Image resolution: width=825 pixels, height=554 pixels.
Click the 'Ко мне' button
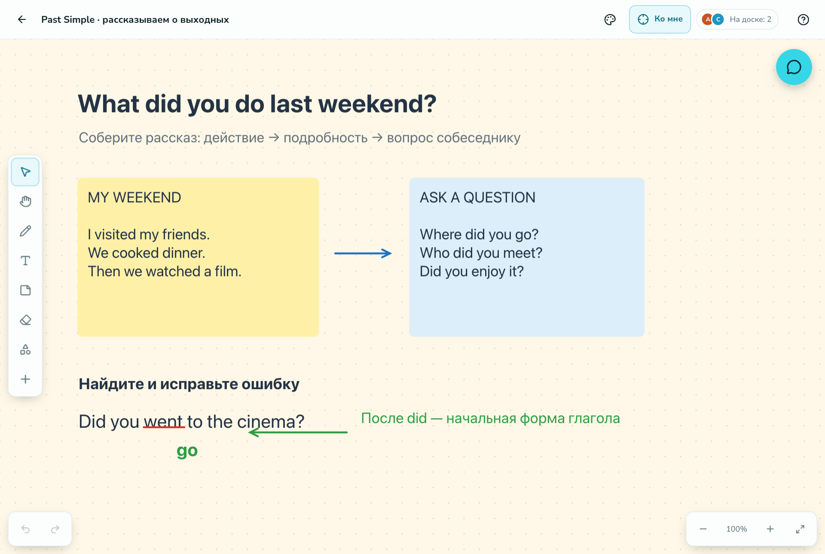tap(660, 19)
